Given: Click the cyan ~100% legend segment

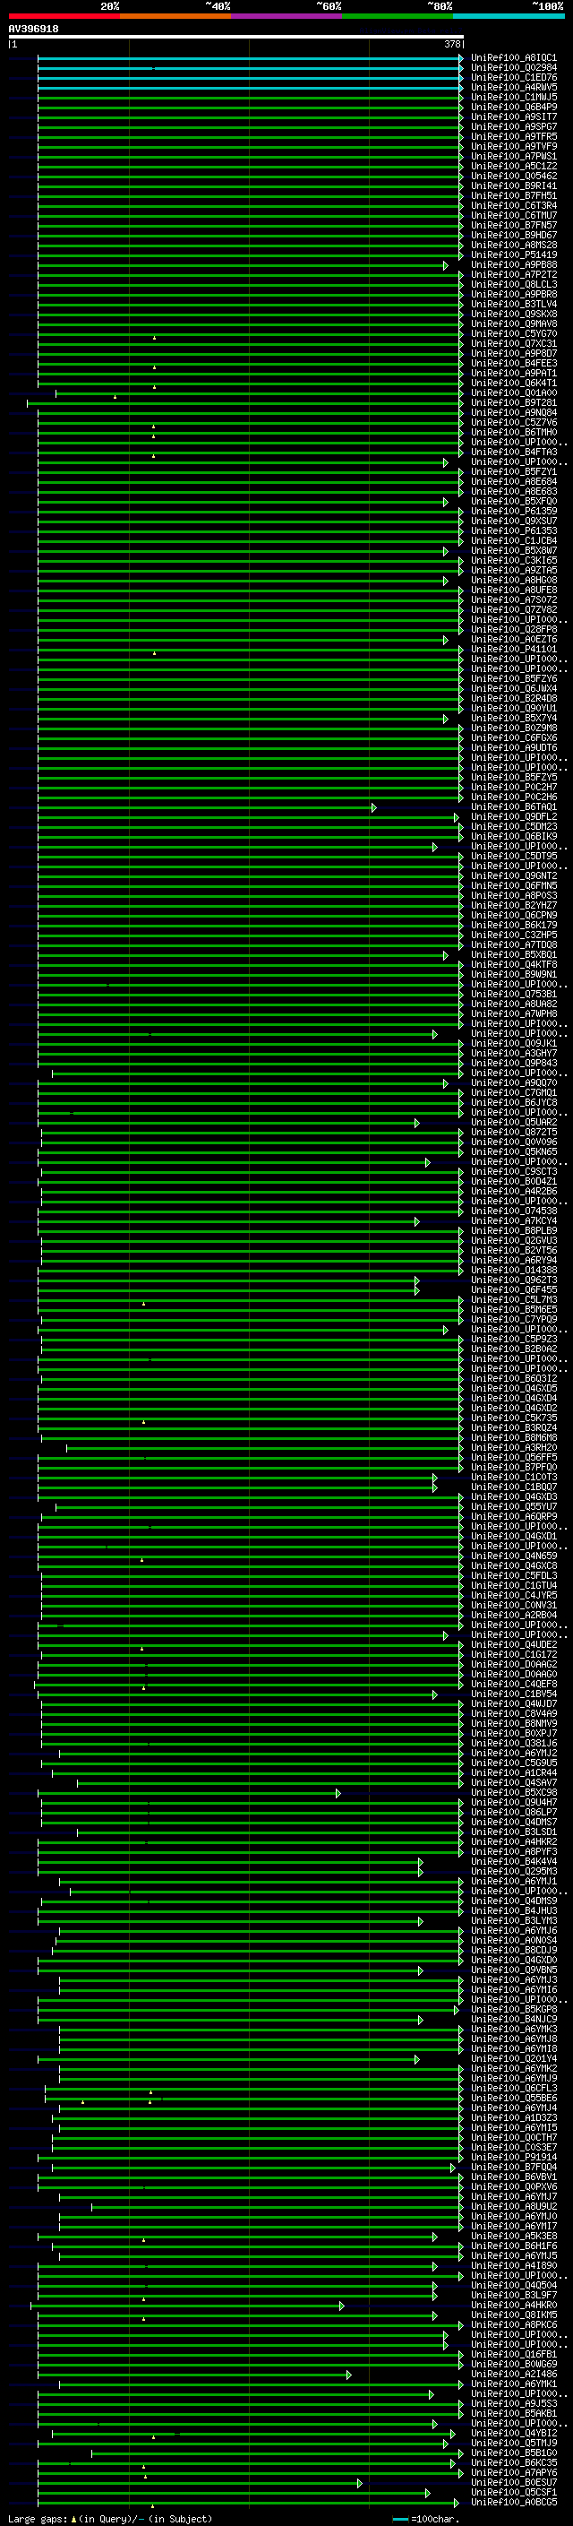Looking at the screenshot, I should (509, 16).
